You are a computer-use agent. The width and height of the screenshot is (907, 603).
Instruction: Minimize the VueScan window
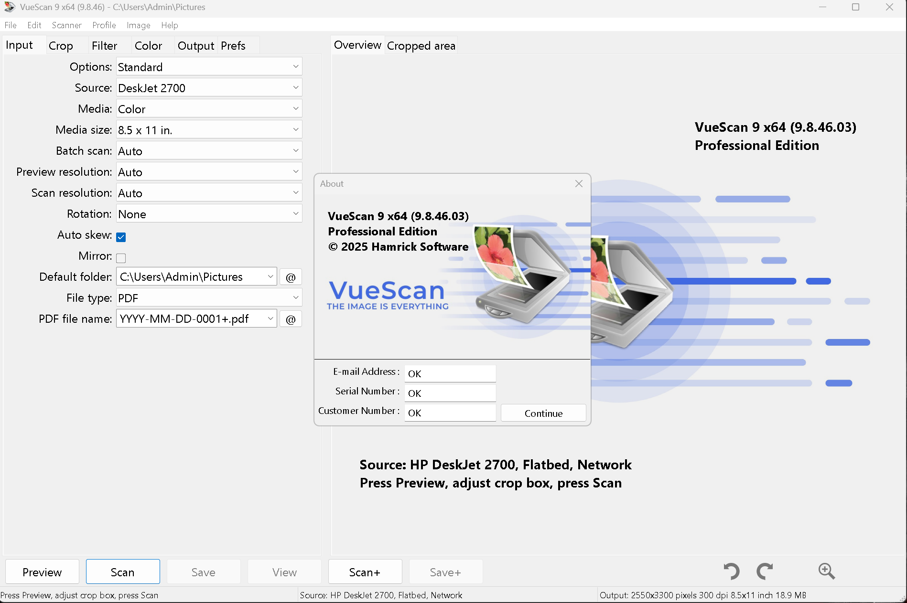[822, 7]
